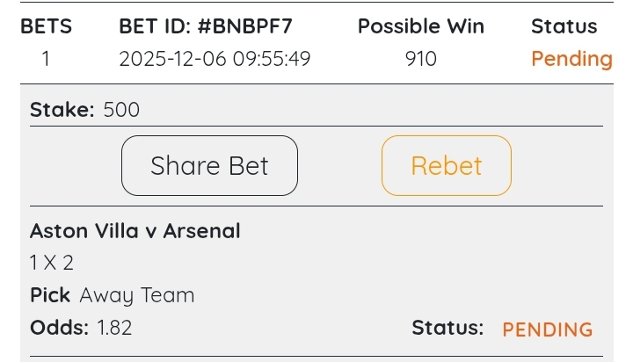Image resolution: width=633 pixels, height=362 pixels.
Task: Click the BETS column header
Action: point(45,26)
